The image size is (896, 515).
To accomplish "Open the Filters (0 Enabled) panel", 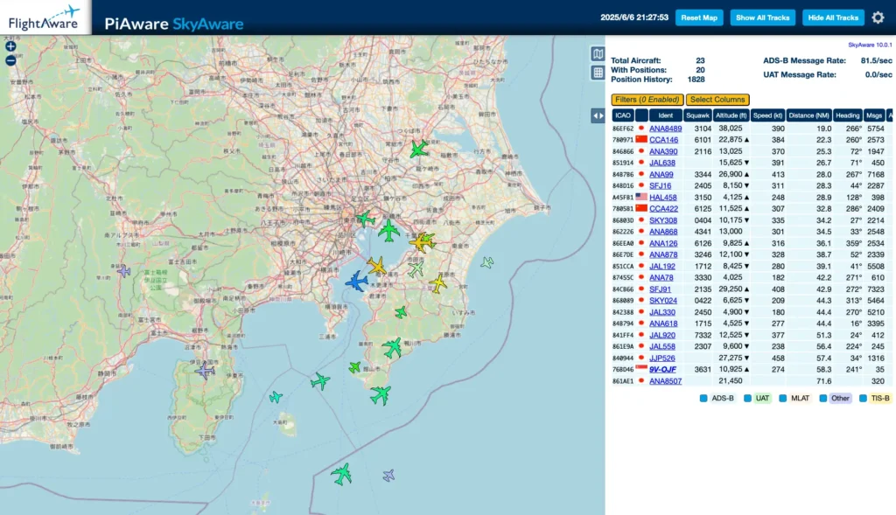I will point(647,100).
